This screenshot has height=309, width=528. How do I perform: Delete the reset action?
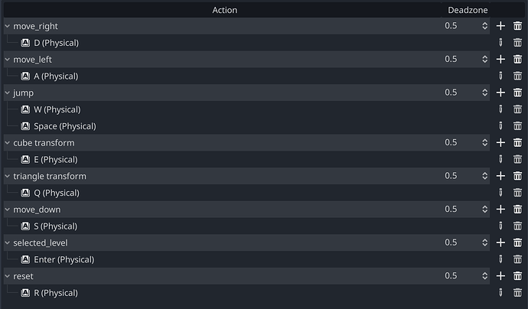pyautogui.click(x=517, y=276)
